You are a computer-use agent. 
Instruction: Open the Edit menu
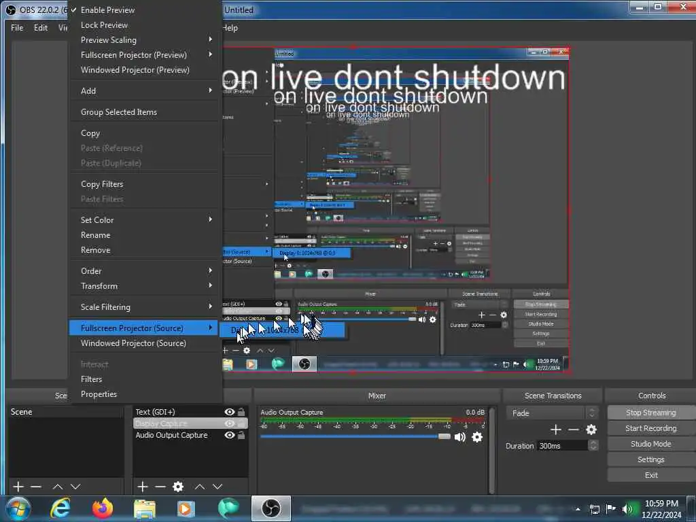click(x=41, y=27)
